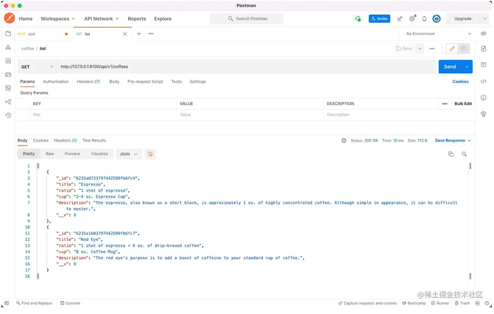
Task: Open the GET method dropdown
Action: 37,67
